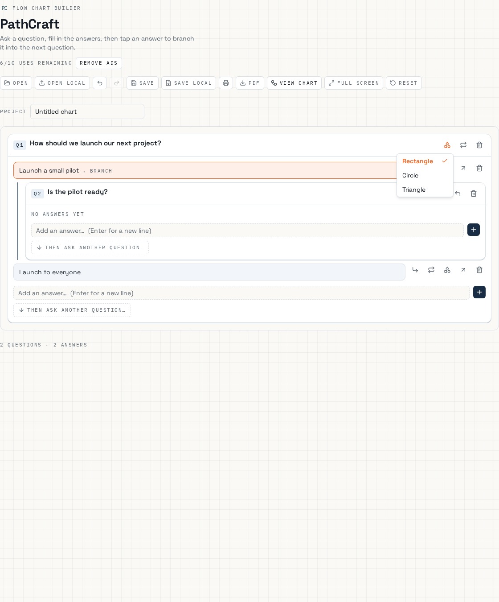The image size is (499, 602).
Task: Click the Open Local button
Action: [62, 83]
